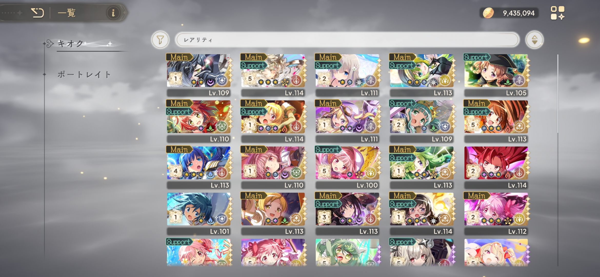Screen dimensions: 600x277
Task: Switch to the ポートレイト tab
Action: [x=84, y=75]
